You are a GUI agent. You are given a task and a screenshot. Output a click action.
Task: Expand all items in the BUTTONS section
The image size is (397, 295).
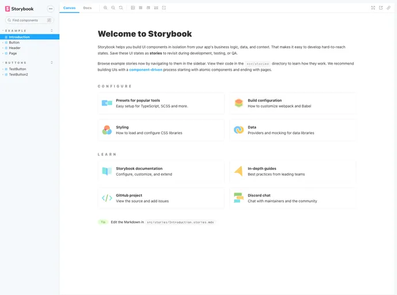click(51, 63)
